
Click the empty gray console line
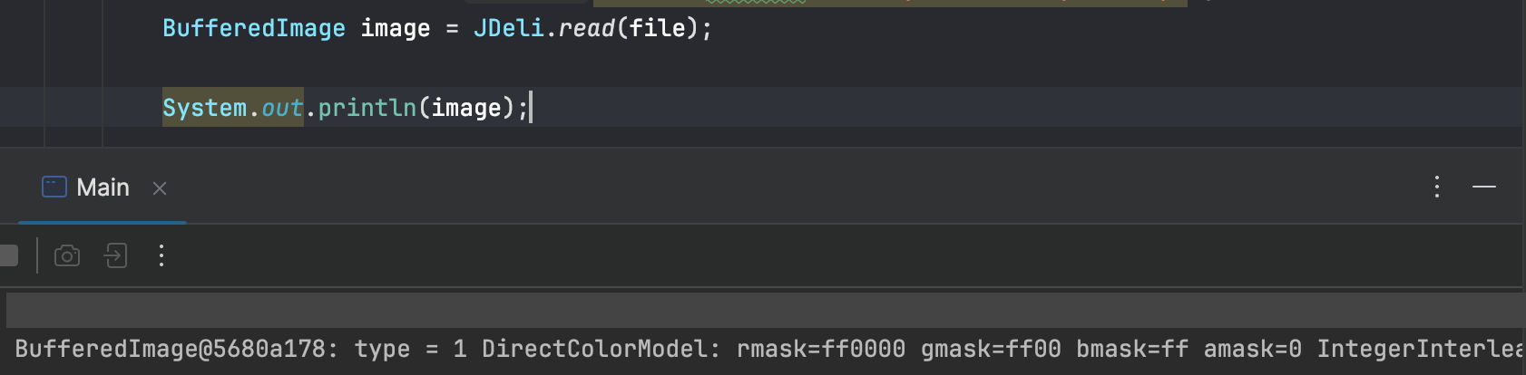point(762,310)
